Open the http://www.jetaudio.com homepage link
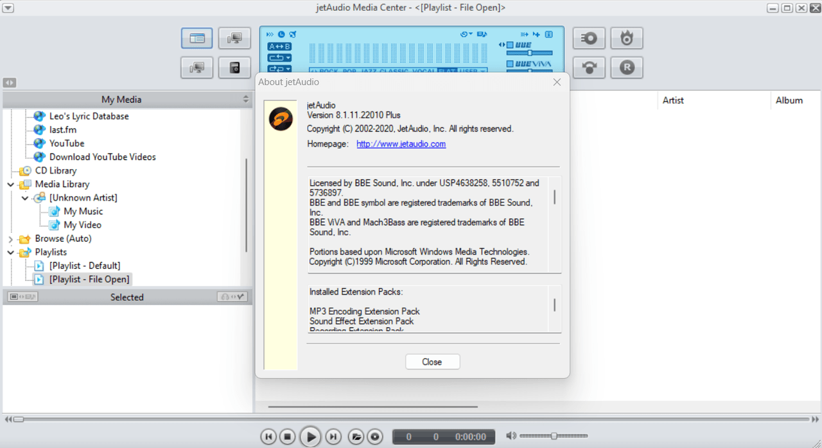This screenshot has height=448, width=822. pyautogui.click(x=401, y=144)
